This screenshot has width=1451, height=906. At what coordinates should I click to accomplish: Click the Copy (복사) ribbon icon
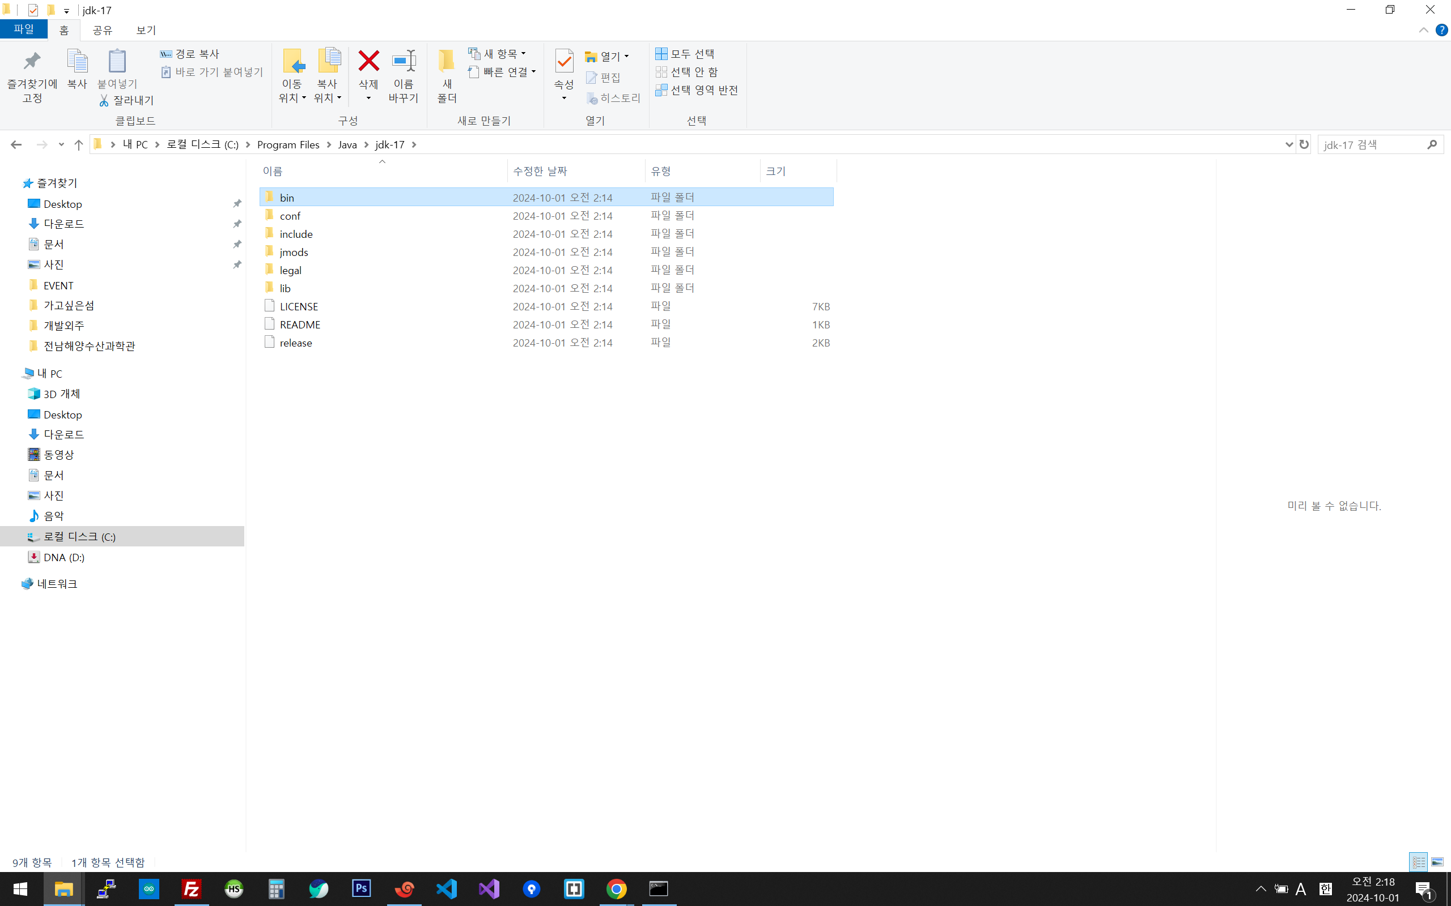[x=77, y=62]
